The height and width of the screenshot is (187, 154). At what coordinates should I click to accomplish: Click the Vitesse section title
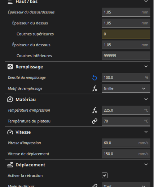pos(23,132)
